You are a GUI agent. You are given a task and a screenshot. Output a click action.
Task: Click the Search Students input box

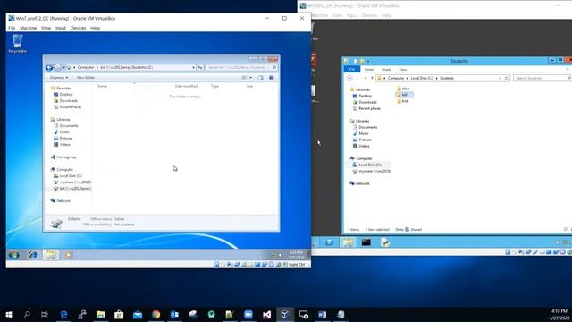point(543,78)
